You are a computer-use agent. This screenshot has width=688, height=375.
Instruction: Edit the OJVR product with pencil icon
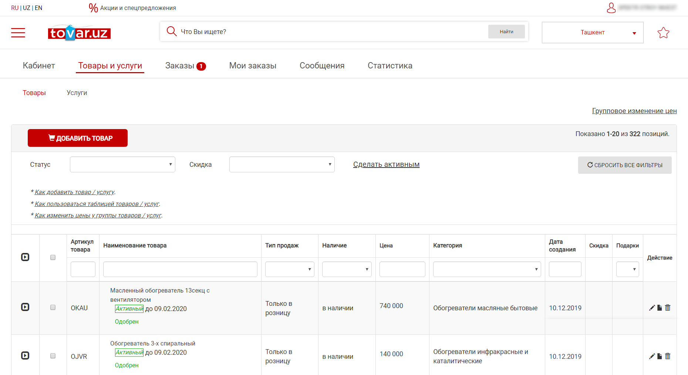pos(652,356)
